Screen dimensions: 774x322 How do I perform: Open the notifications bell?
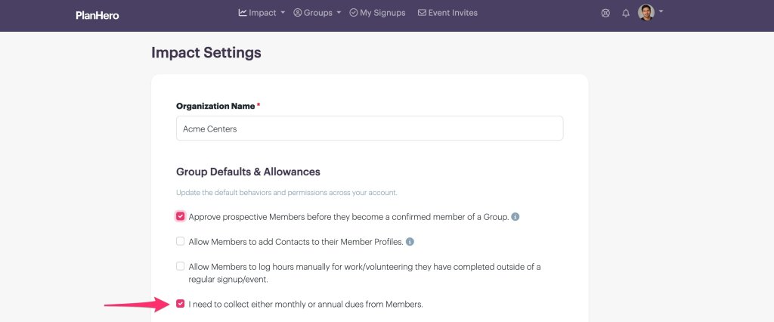pos(626,14)
